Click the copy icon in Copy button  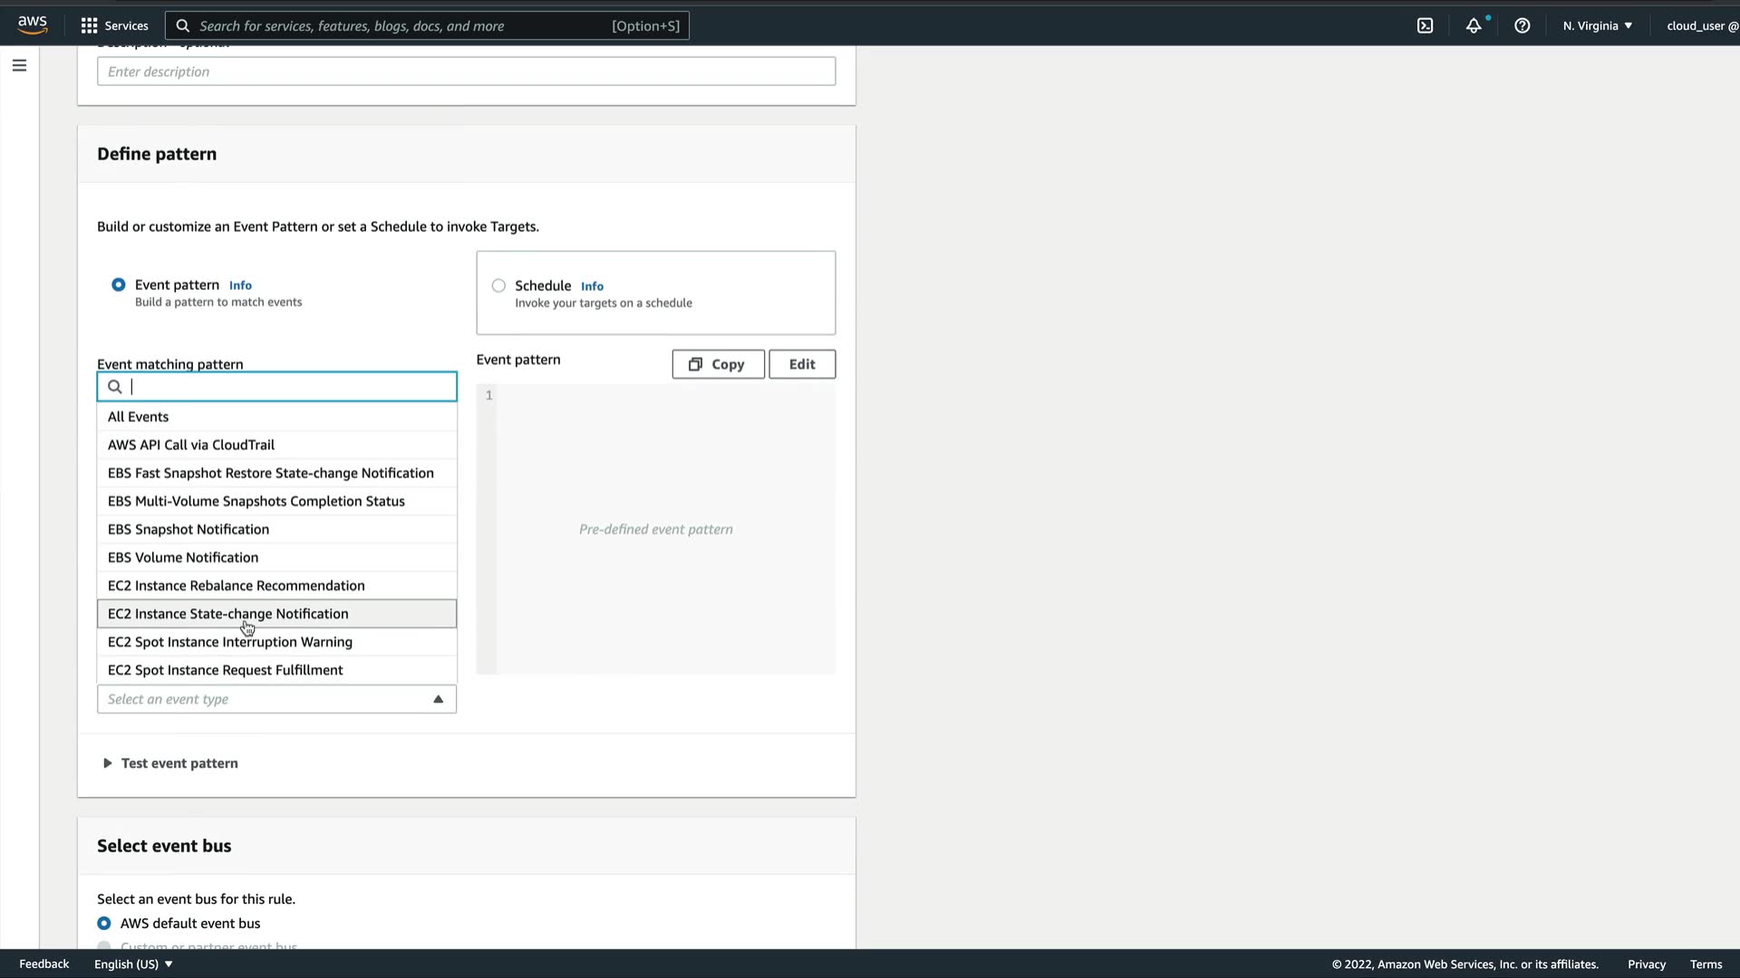click(x=695, y=364)
